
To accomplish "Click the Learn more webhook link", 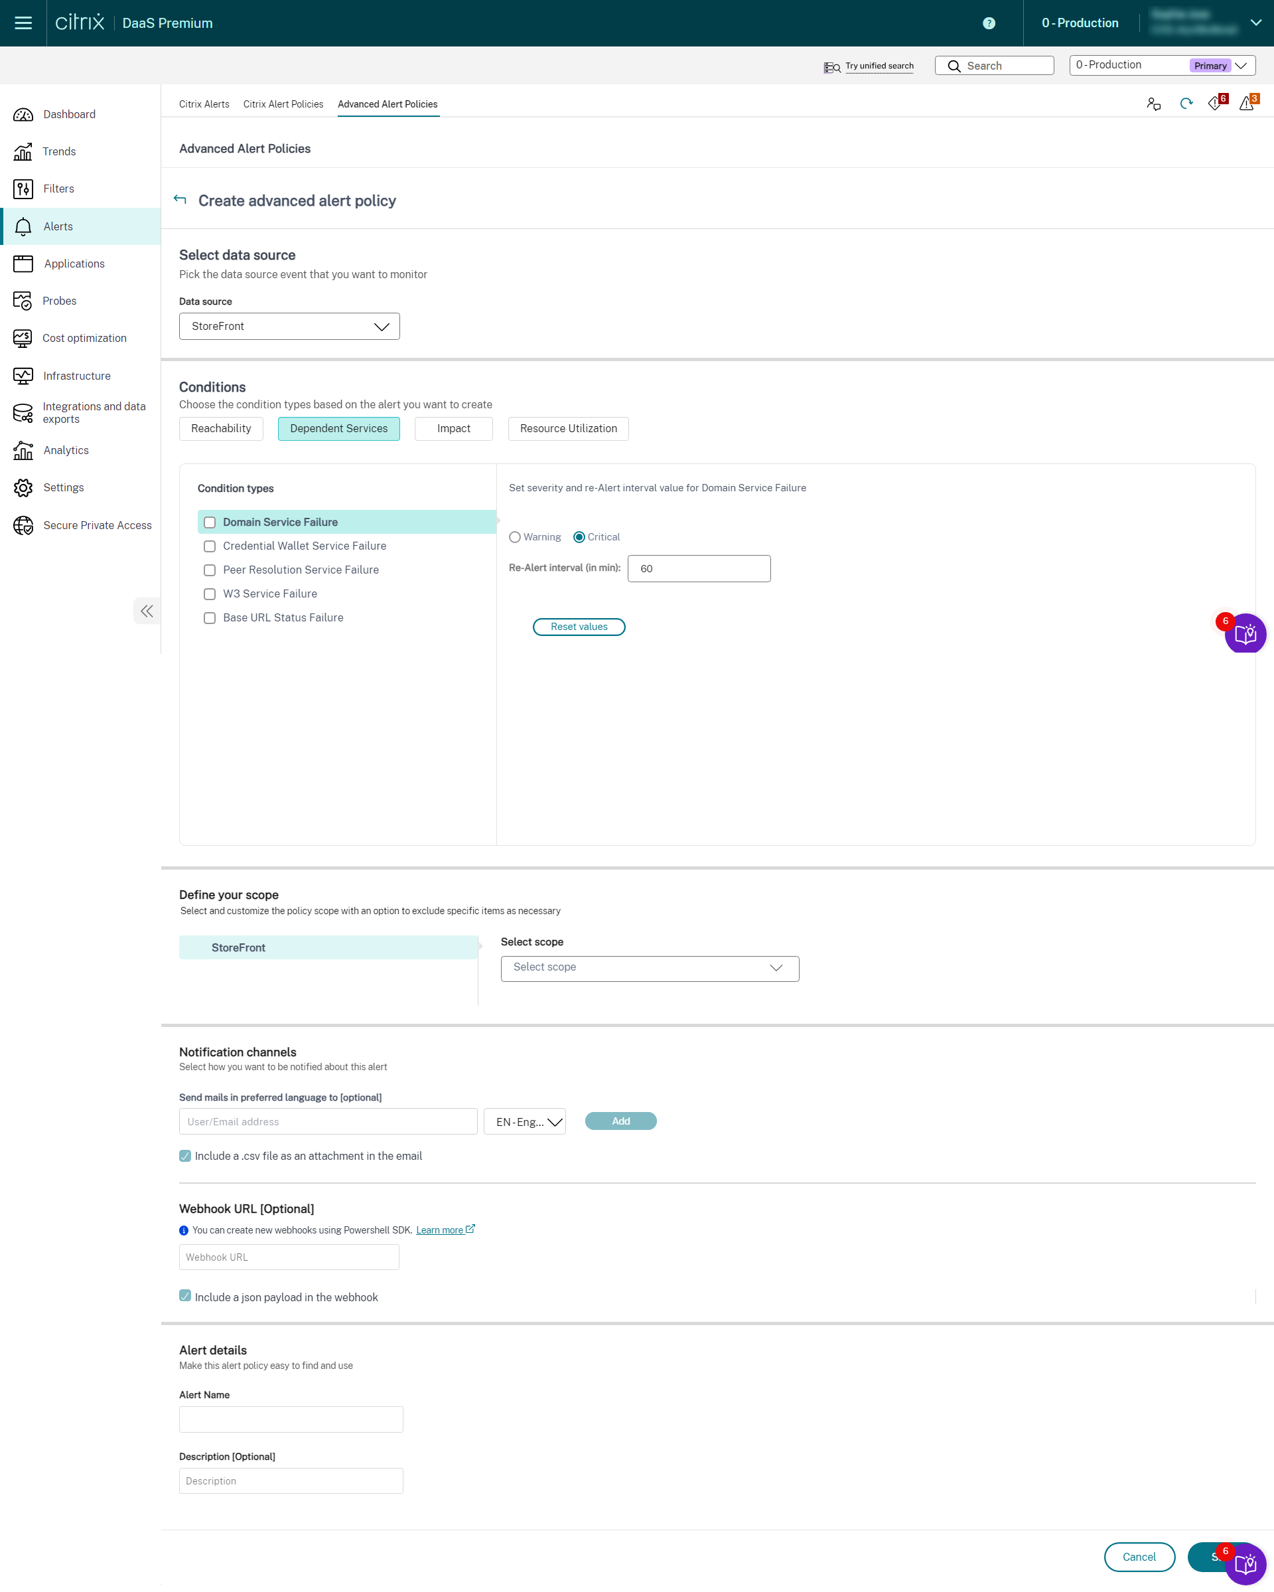I will [x=440, y=1230].
